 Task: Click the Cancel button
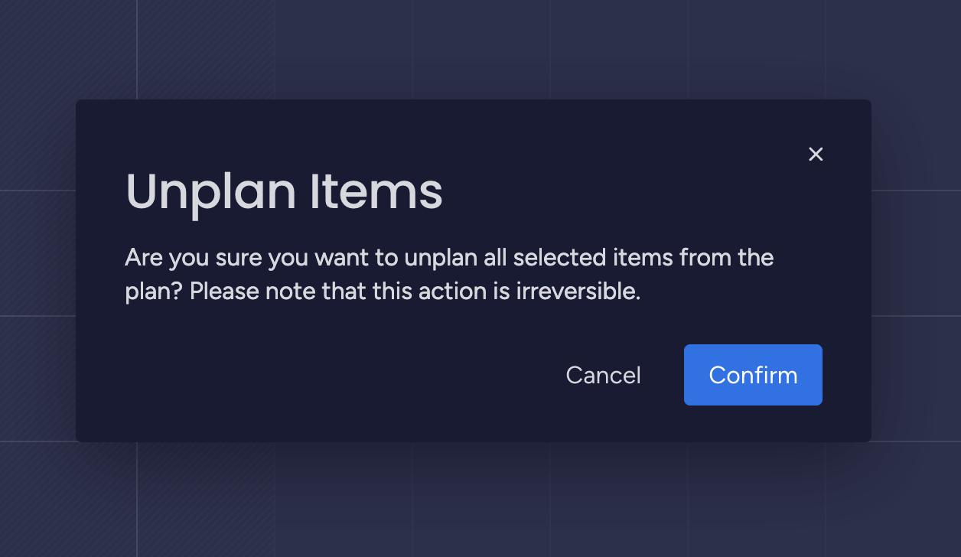click(603, 375)
